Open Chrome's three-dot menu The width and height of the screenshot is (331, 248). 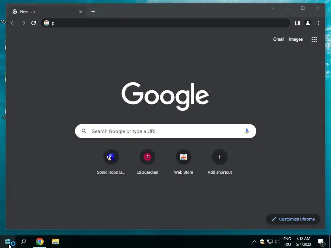pyautogui.click(x=318, y=23)
